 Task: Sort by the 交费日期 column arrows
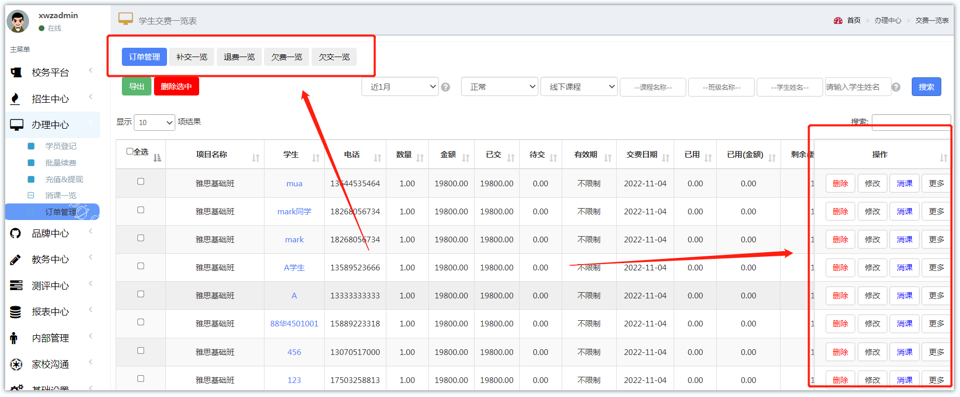click(x=666, y=158)
